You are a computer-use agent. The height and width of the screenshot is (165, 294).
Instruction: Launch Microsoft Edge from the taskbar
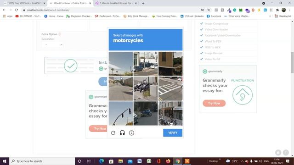pyautogui.click(x=102, y=161)
